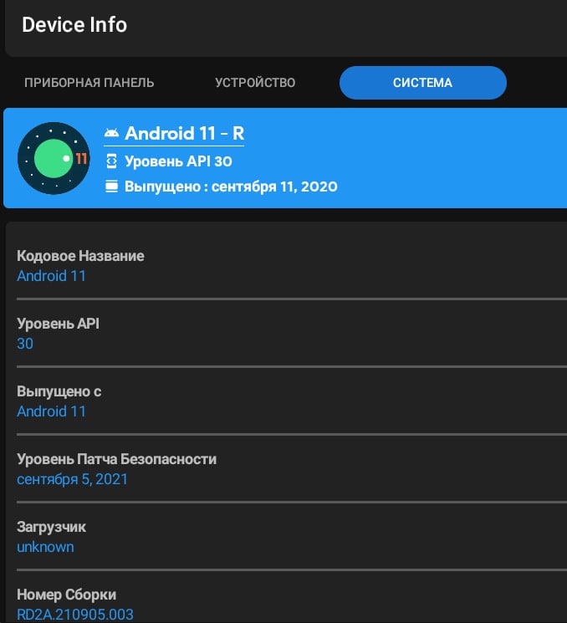567x623 pixels.
Task: Click the build number RD2A.210905.003
Action: click(75, 615)
